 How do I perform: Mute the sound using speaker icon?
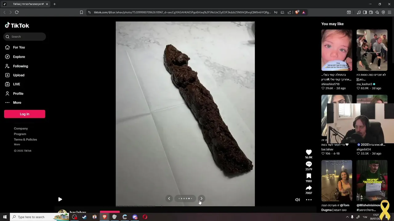point(297,200)
